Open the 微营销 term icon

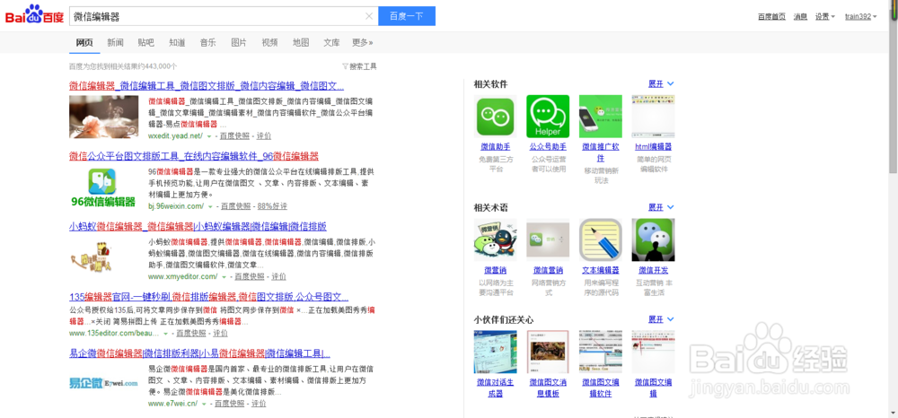pyautogui.click(x=496, y=240)
